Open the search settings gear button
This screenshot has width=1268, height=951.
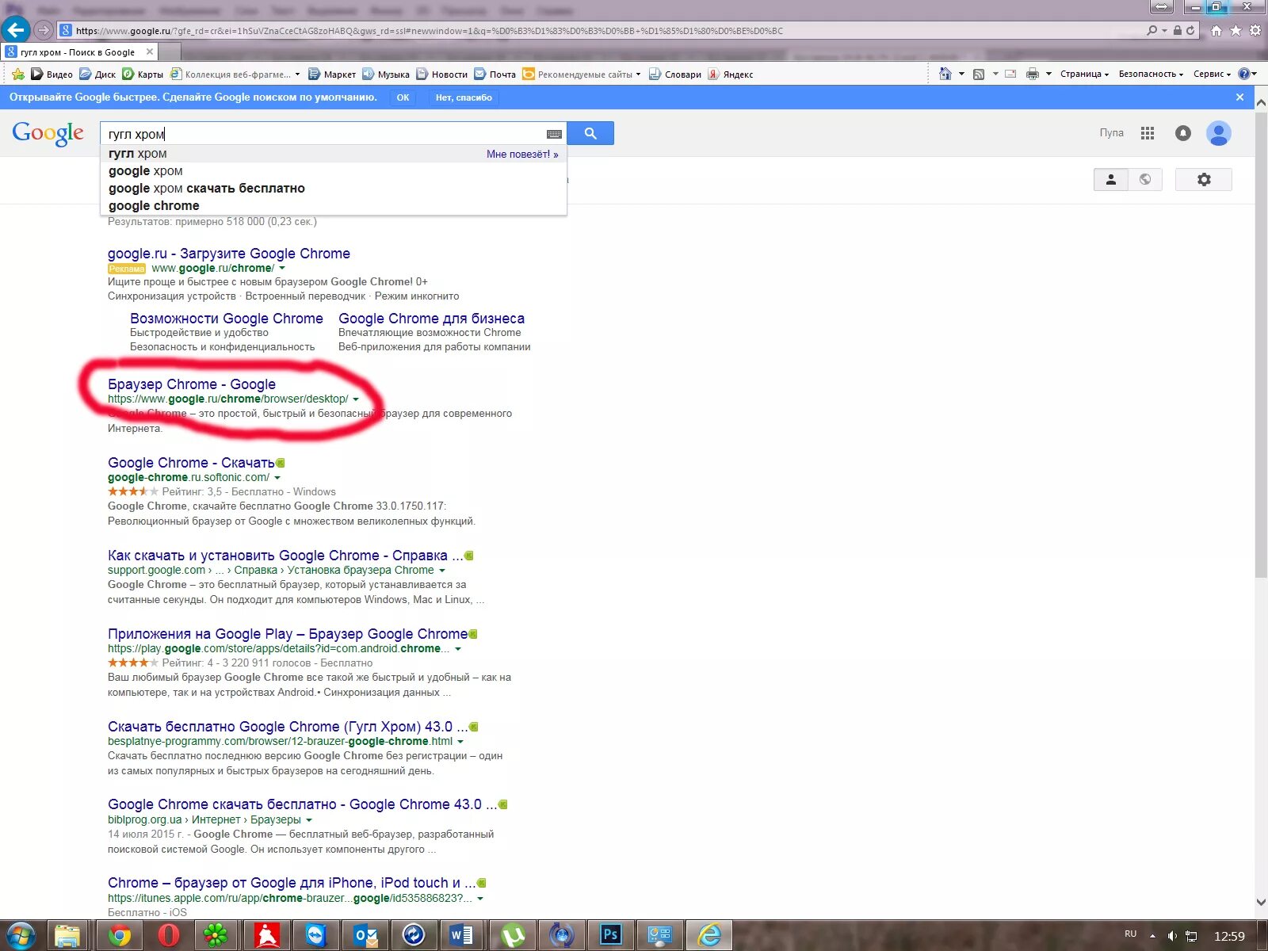coord(1204,180)
